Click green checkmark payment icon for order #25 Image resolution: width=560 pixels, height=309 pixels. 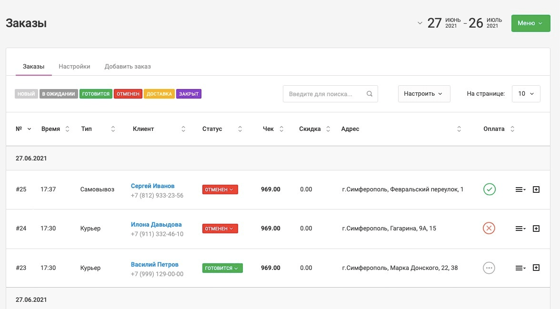(489, 189)
